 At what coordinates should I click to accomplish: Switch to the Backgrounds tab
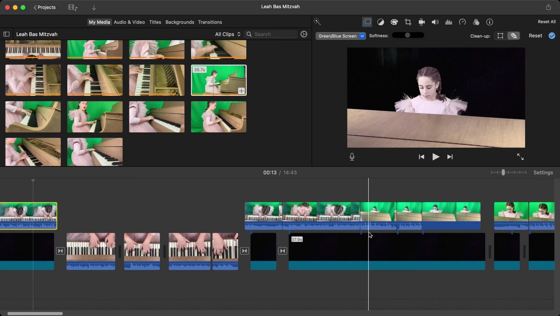tap(179, 22)
